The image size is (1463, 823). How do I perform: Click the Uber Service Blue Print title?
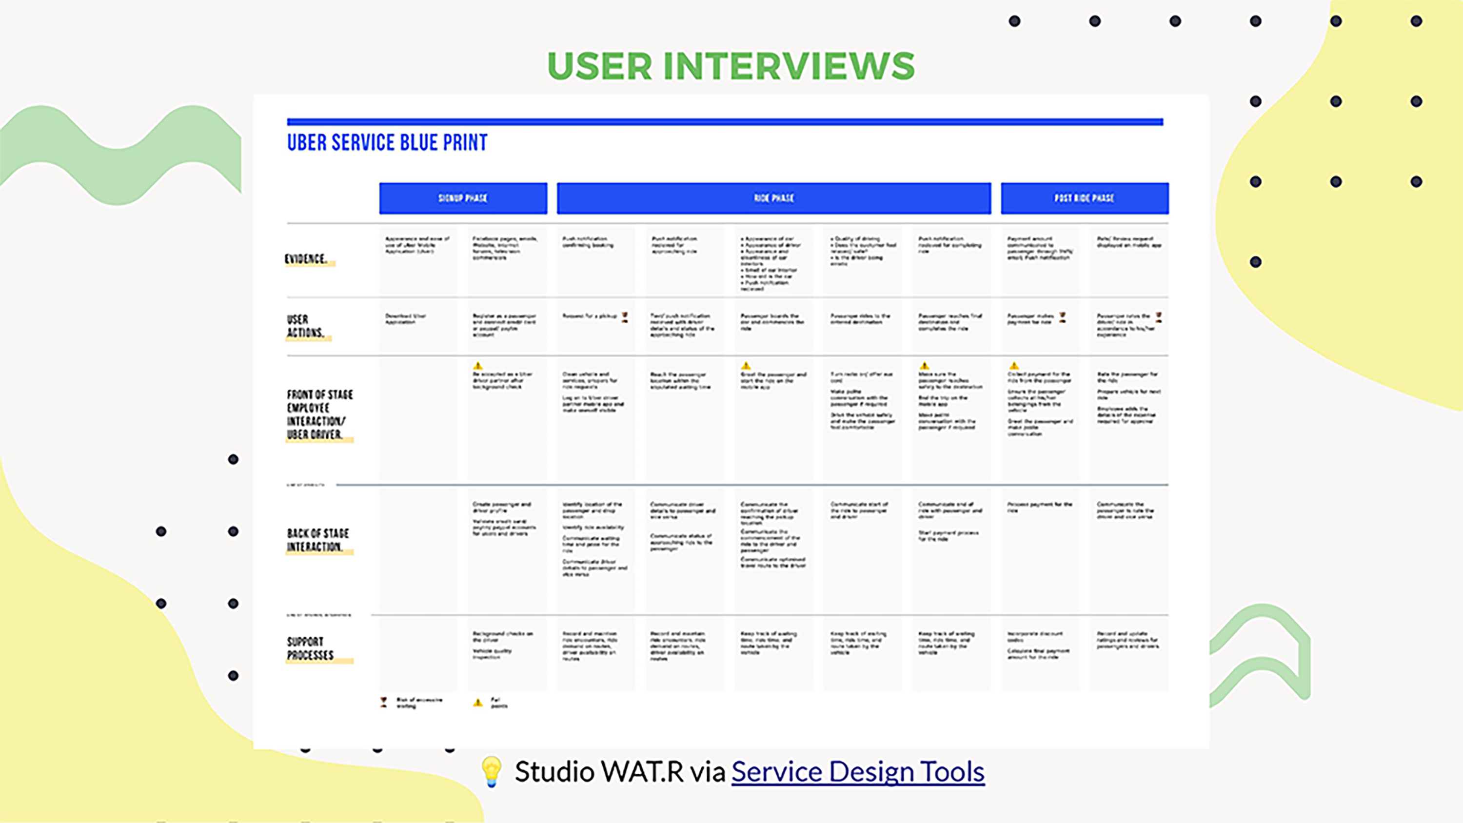pos(387,142)
